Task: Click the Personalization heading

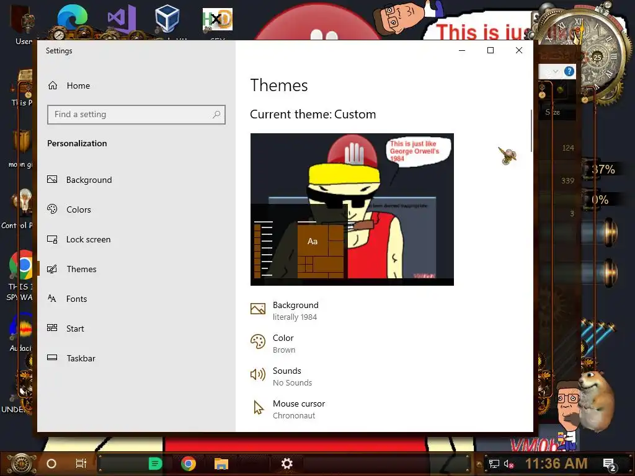Action: [x=77, y=143]
